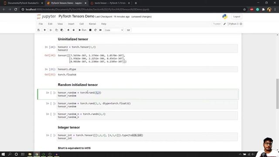Open the Windows Start menu
Screen dimensions: 279x157
pos(3,154)
